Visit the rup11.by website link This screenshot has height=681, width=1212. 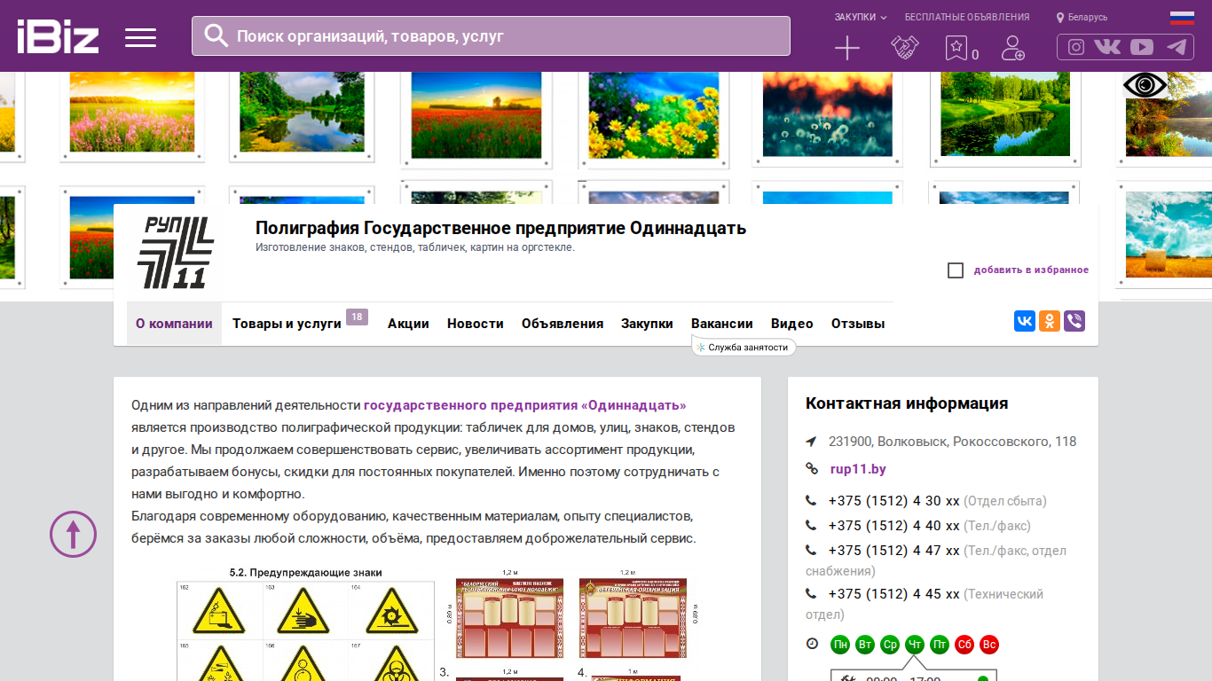858,469
